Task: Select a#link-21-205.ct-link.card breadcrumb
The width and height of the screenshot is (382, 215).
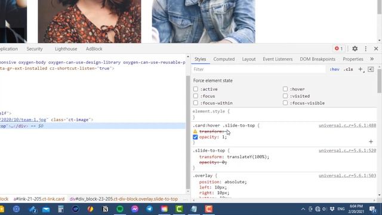Action: pos(39,199)
